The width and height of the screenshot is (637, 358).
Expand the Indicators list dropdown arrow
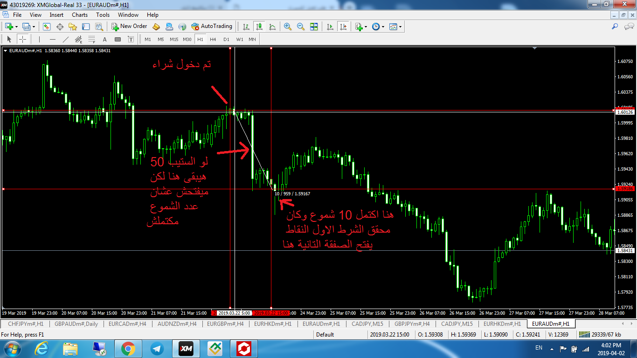pyautogui.click(x=366, y=27)
